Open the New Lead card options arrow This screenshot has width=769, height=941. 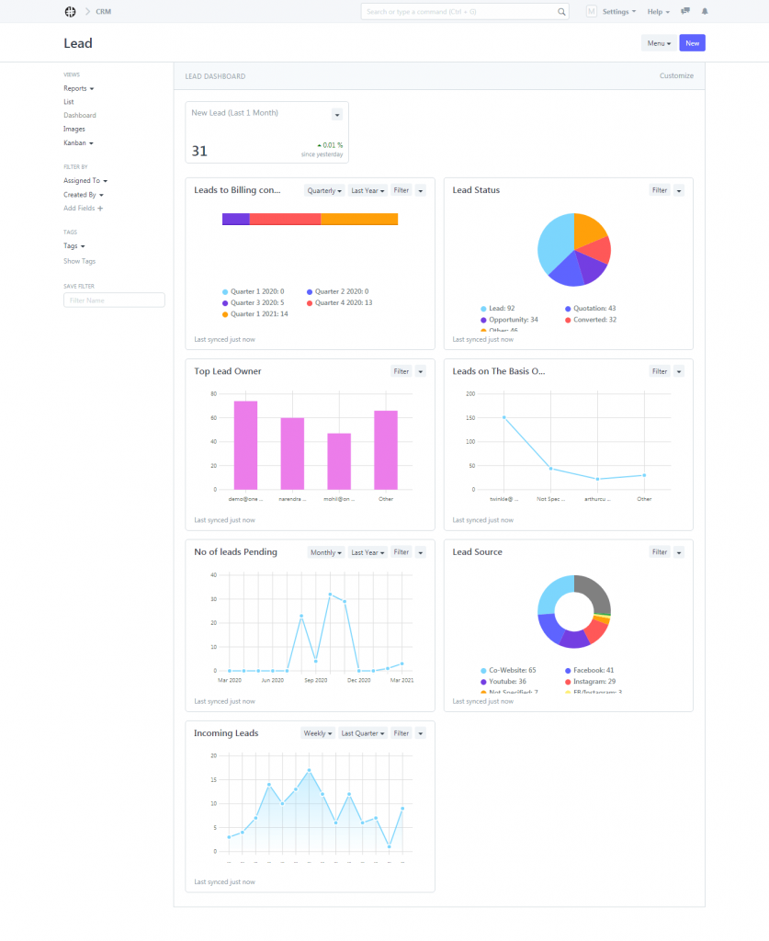[x=336, y=114]
